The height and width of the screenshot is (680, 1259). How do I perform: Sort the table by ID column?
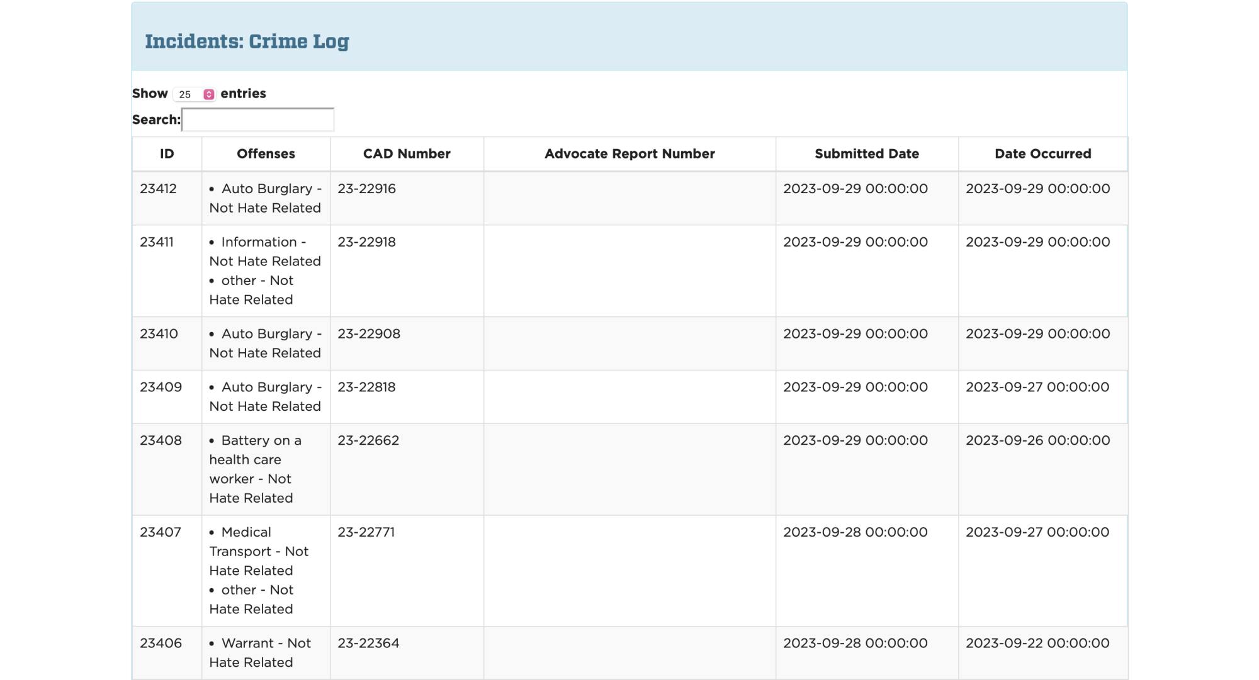point(166,153)
